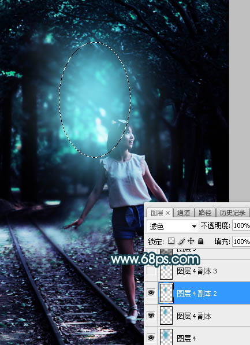Close the 图层 tab with its X
This screenshot has width=250, height=345.
[x=168, y=213]
